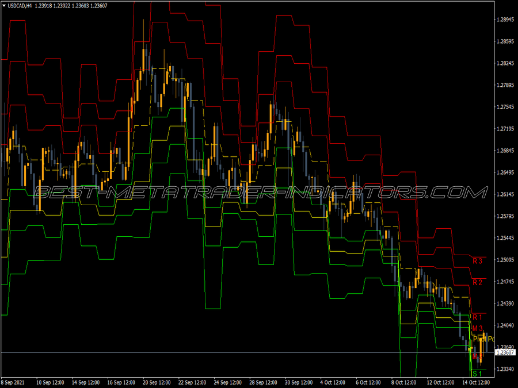
Task: Click the 1.27545 price axis value
Action: pyautogui.click(x=505, y=107)
